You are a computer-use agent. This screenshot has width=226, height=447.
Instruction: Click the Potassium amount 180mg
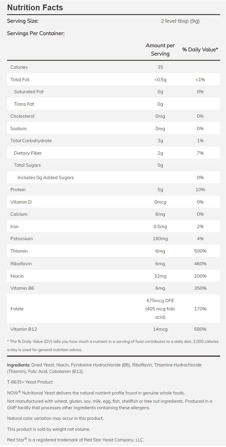[x=160, y=238]
